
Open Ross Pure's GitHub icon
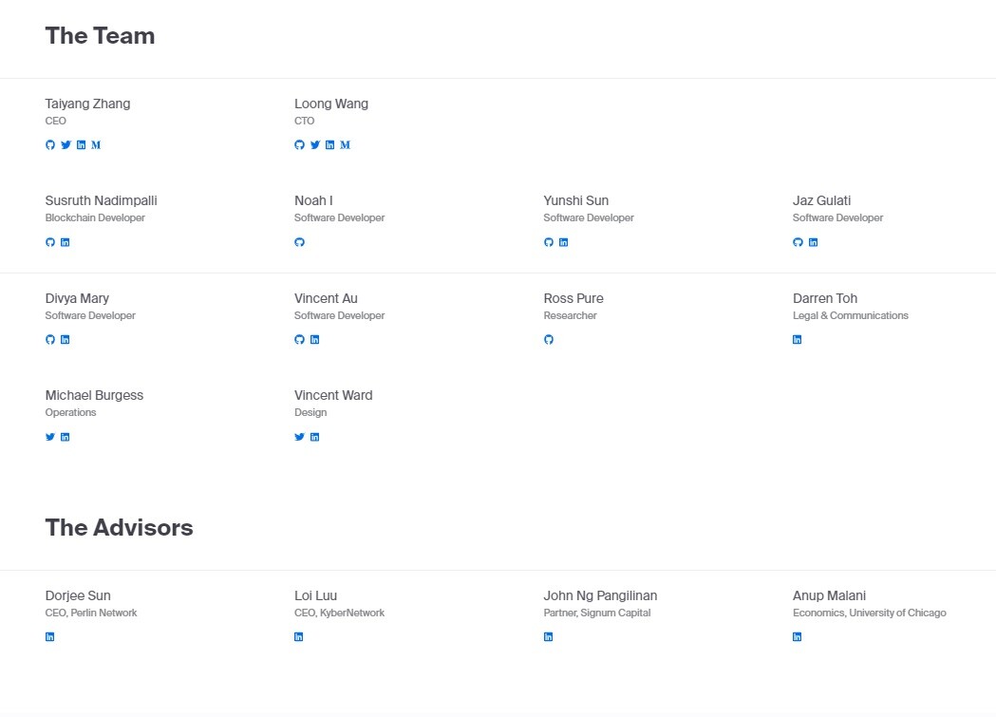548,340
